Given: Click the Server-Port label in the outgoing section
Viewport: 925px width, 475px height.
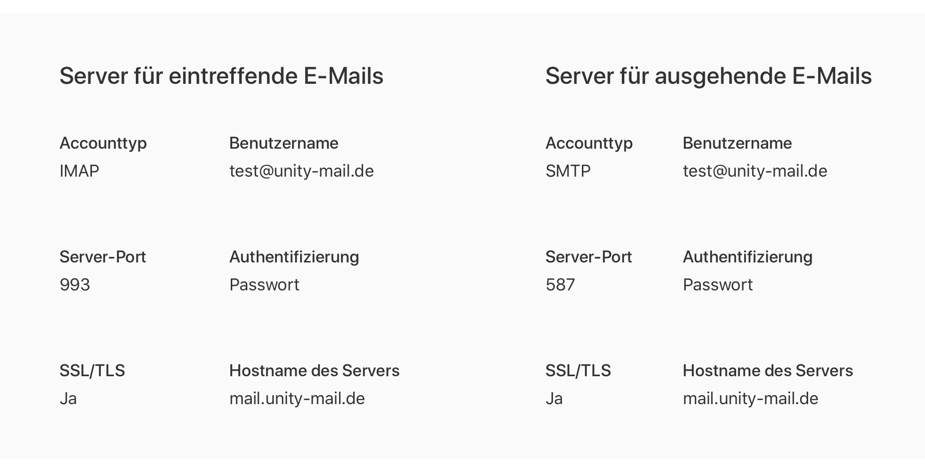Looking at the screenshot, I should point(588,257).
